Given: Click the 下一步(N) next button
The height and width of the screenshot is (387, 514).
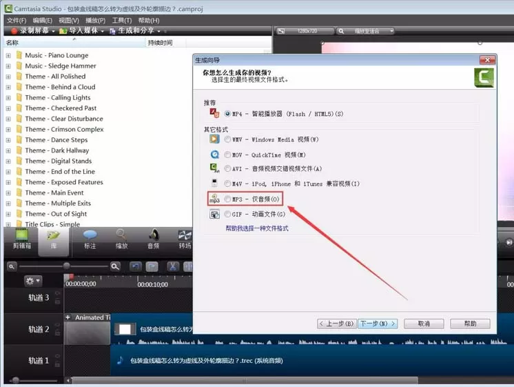Looking at the screenshot, I should (x=378, y=324).
